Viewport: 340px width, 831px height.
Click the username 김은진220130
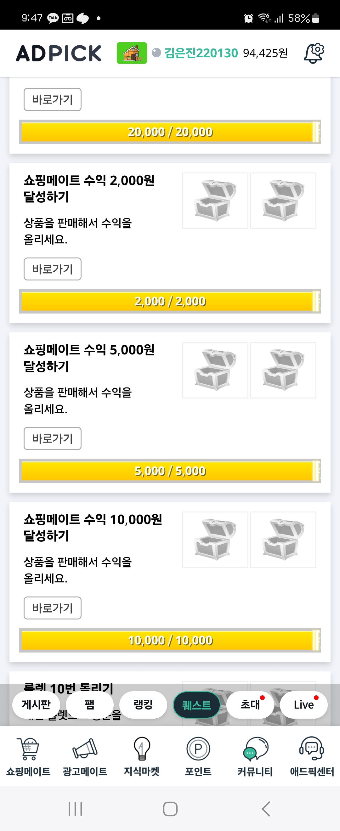201,53
